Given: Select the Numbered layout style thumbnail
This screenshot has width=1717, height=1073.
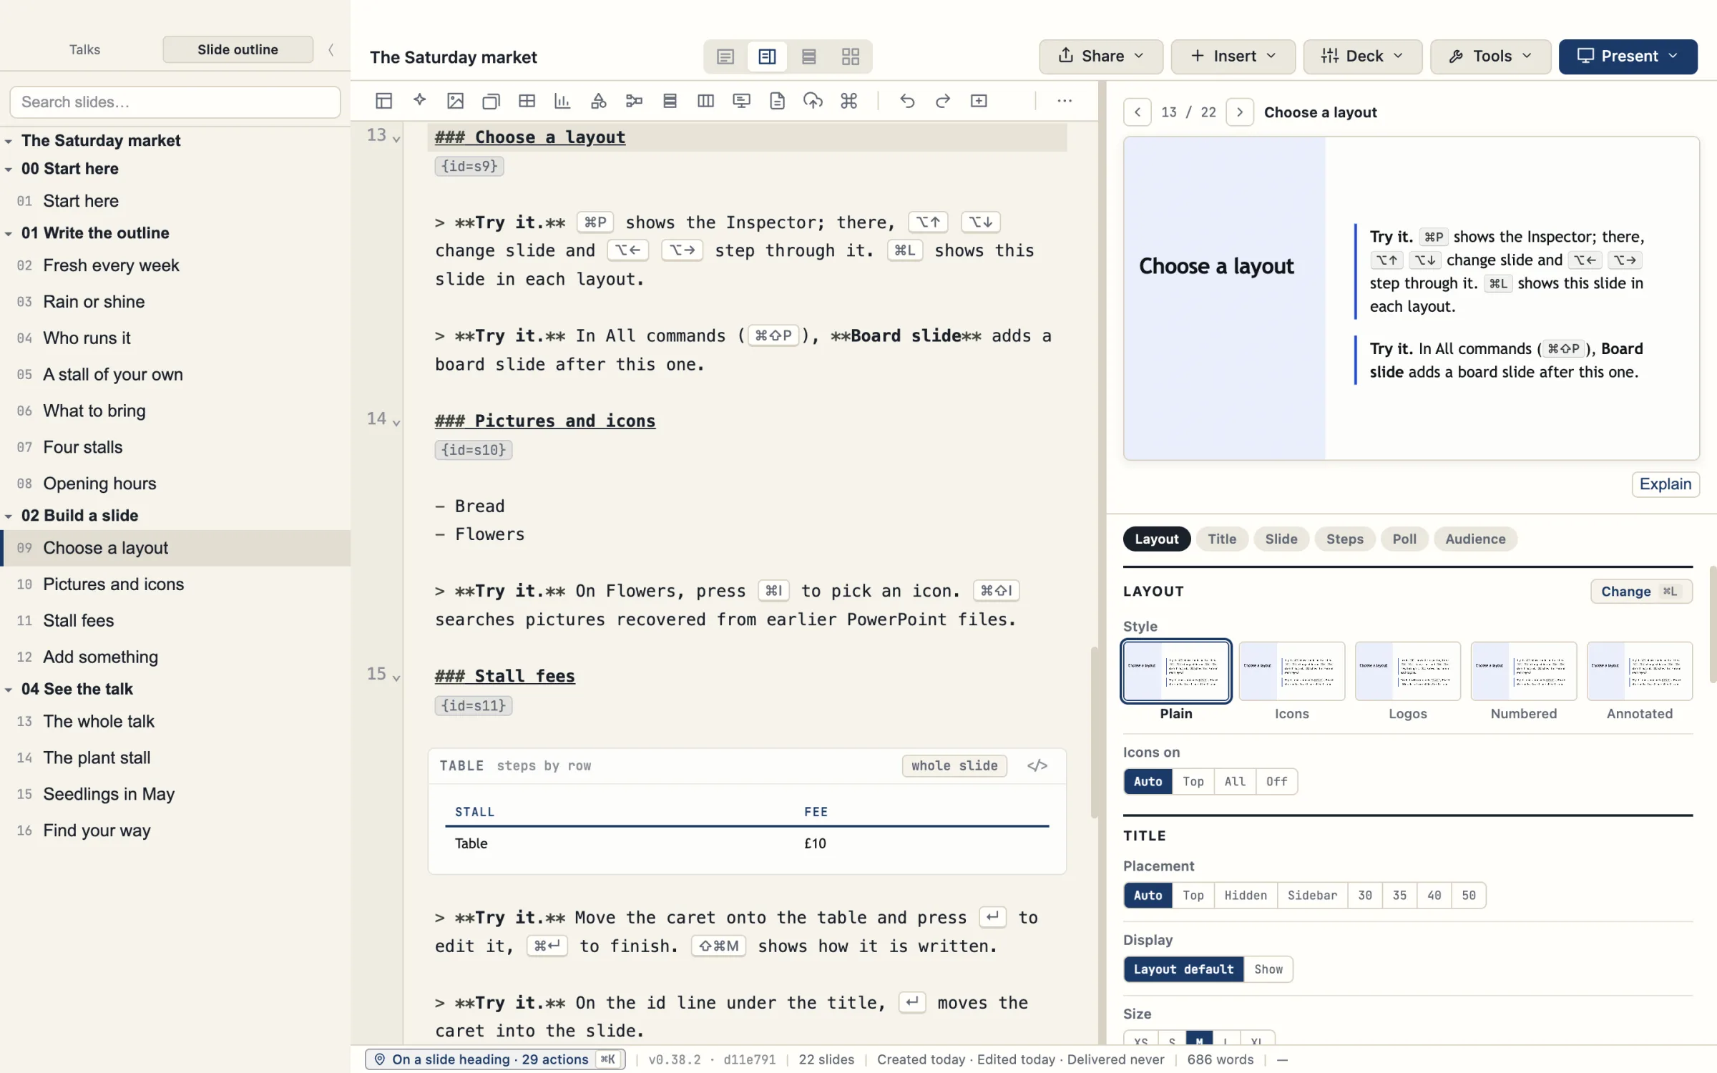Looking at the screenshot, I should (1524, 672).
